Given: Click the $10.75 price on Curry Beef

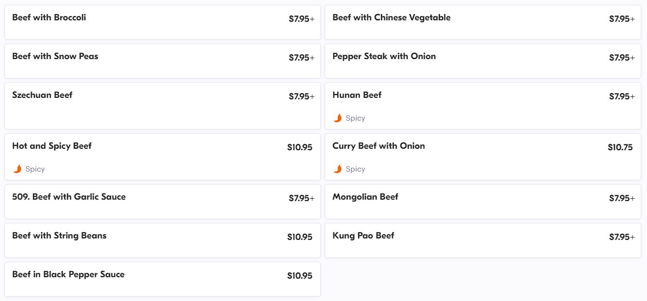Looking at the screenshot, I should coord(620,147).
